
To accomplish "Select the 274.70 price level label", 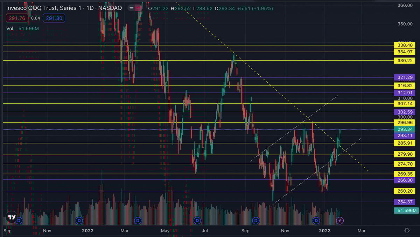I will (x=405, y=164).
